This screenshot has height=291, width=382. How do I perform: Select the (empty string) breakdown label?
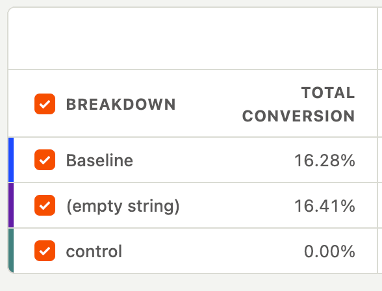pyautogui.click(x=123, y=207)
